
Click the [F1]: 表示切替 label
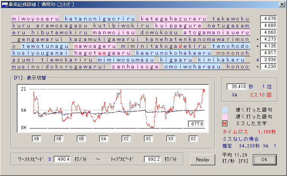(30, 78)
